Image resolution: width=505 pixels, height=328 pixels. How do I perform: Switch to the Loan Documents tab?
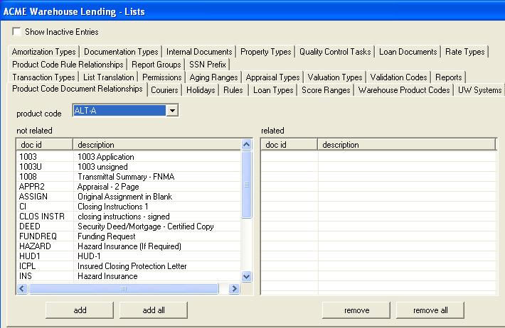tap(408, 52)
